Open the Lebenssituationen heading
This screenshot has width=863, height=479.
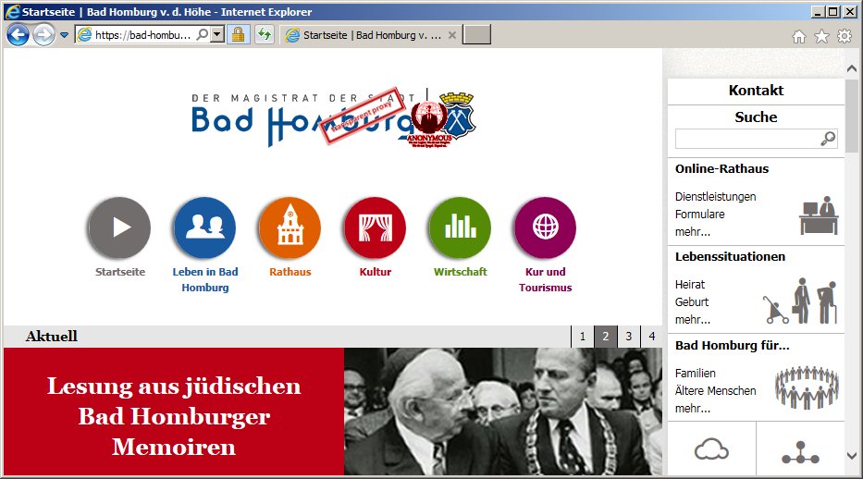(x=730, y=257)
